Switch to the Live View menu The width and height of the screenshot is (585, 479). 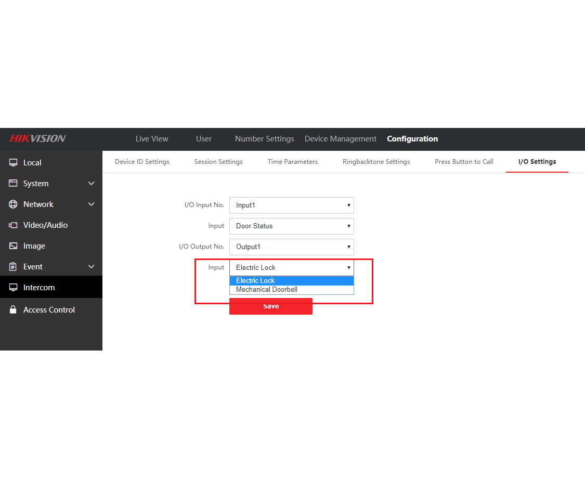(x=152, y=139)
